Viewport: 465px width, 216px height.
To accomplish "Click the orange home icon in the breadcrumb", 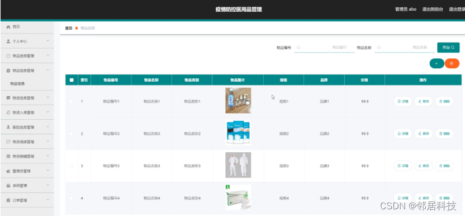I will coord(77,28).
